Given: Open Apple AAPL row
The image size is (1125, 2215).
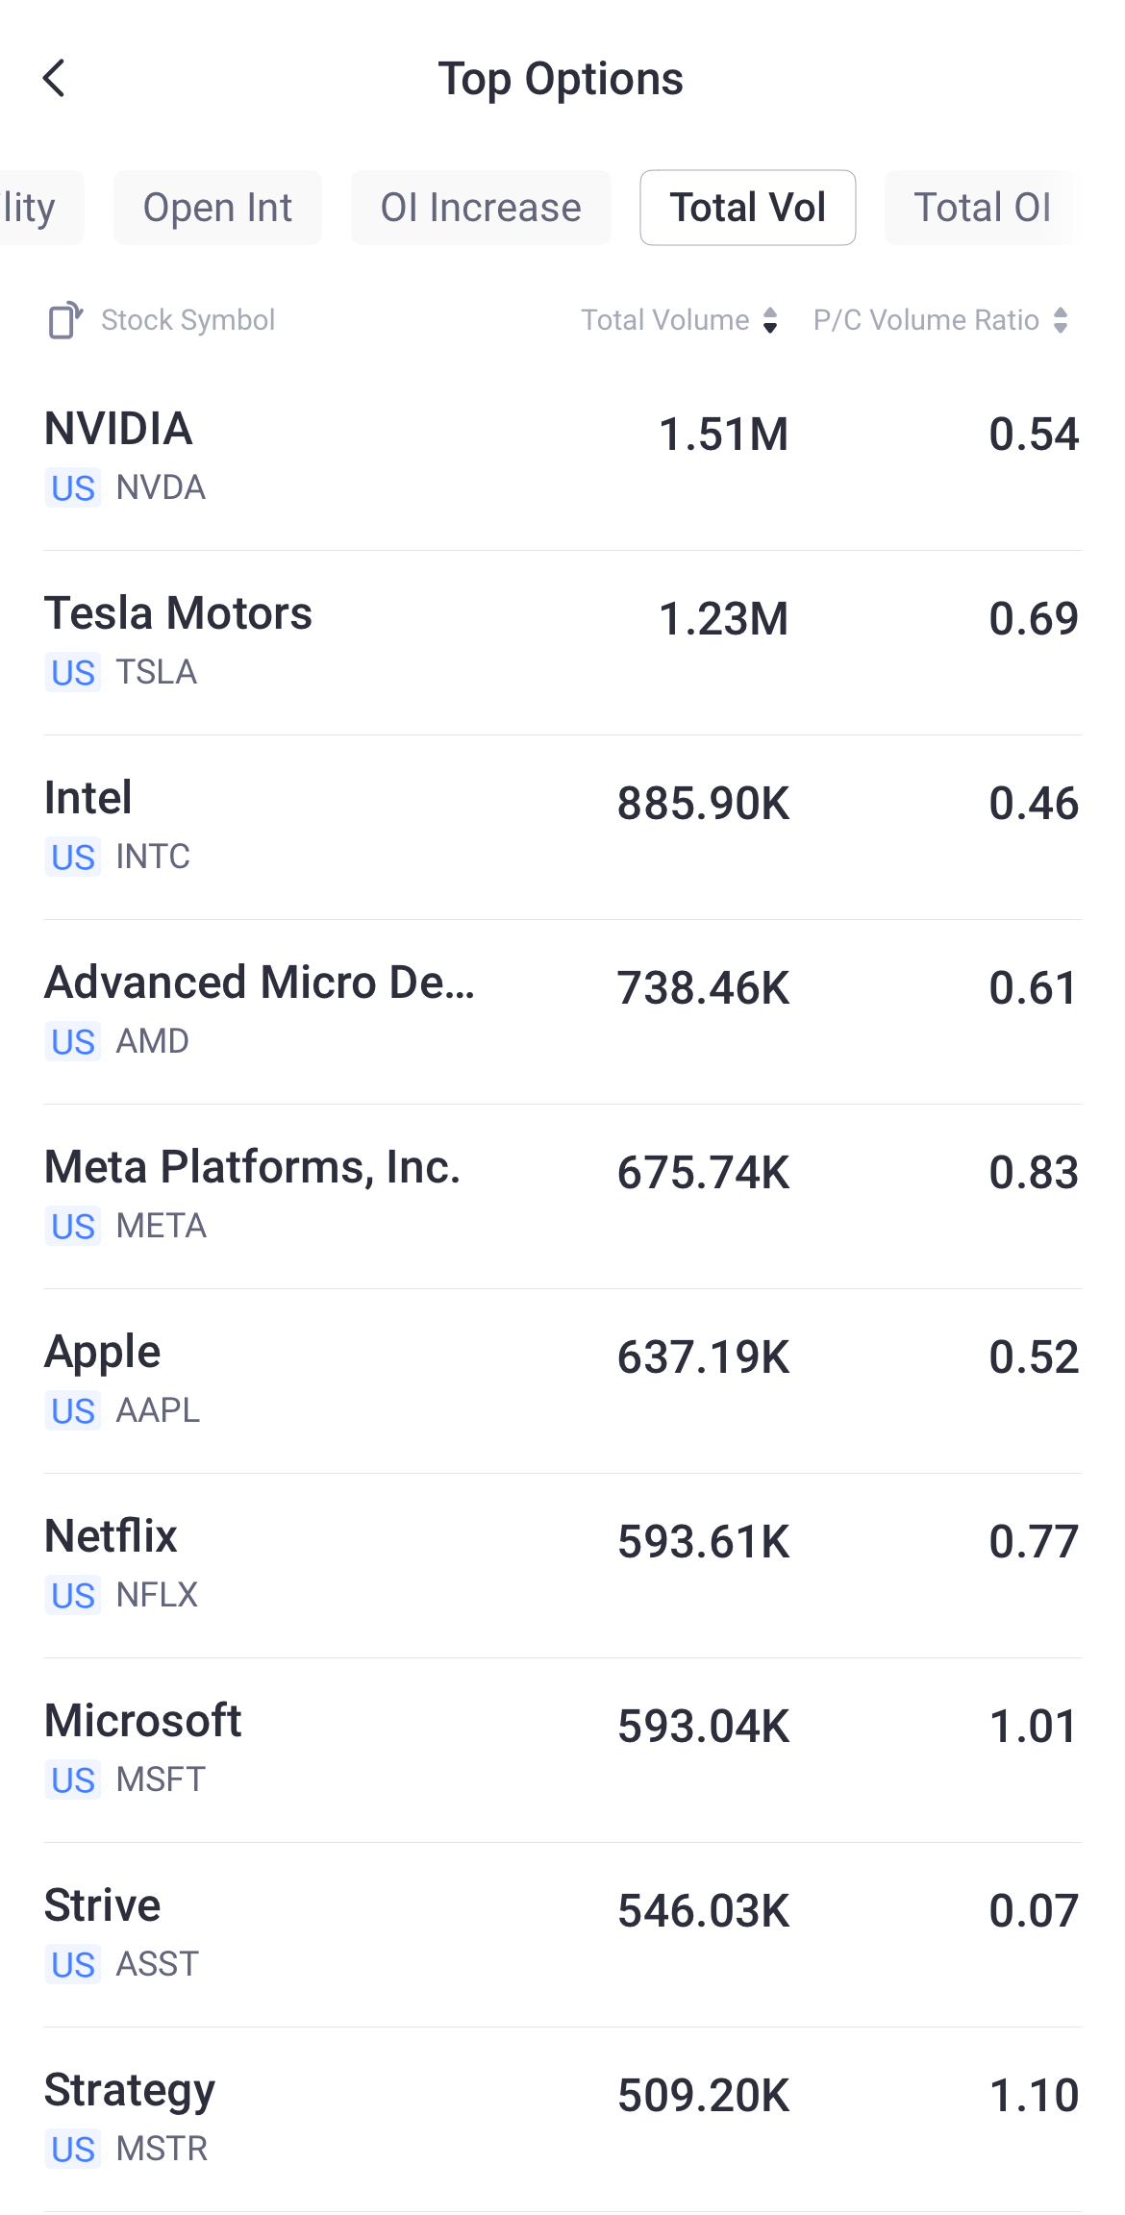Looking at the screenshot, I should [x=562, y=1380].
